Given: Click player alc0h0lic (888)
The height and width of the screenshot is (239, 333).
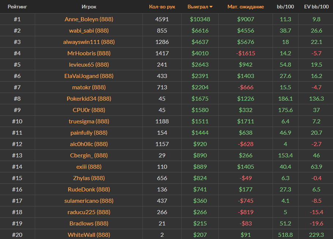Looking at the screenshot, I should [x=89, y=144].
